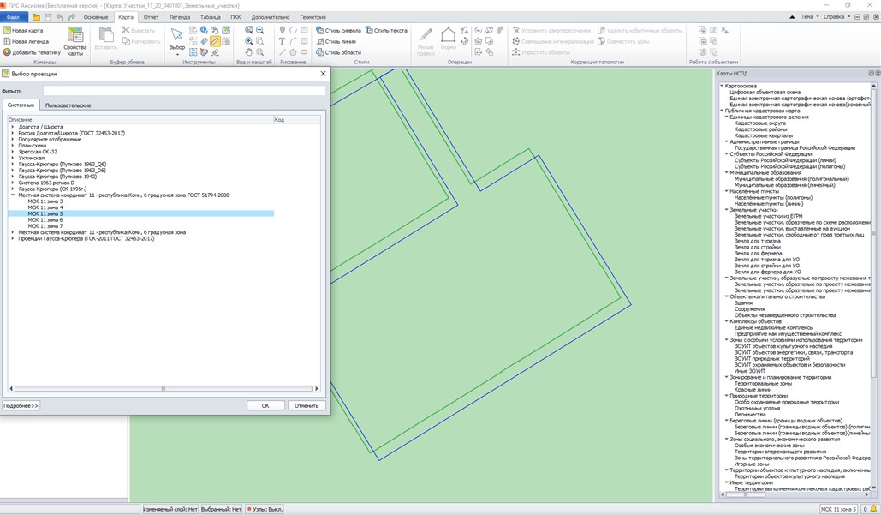Image resolution: width=881 pixels, height=515 pixels.
Task: Switch to the Пользовательские tab in the dialog
Action: [x=68, y=105]
